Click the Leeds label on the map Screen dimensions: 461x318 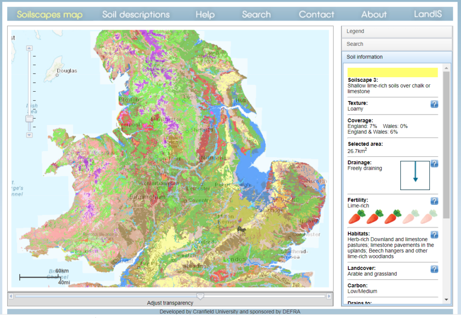(191, 97)
